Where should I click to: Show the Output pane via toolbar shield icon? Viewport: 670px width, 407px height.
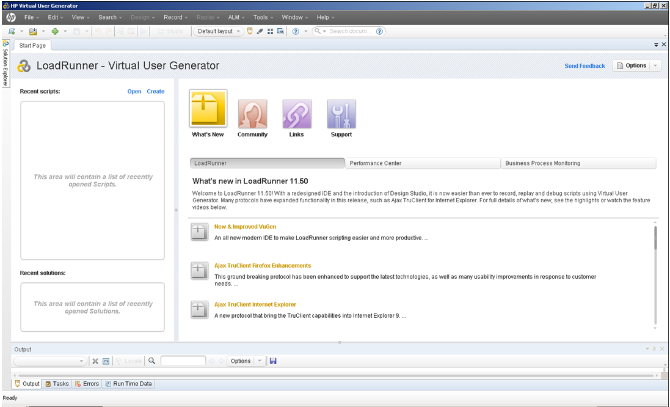[x=250, y=31]
